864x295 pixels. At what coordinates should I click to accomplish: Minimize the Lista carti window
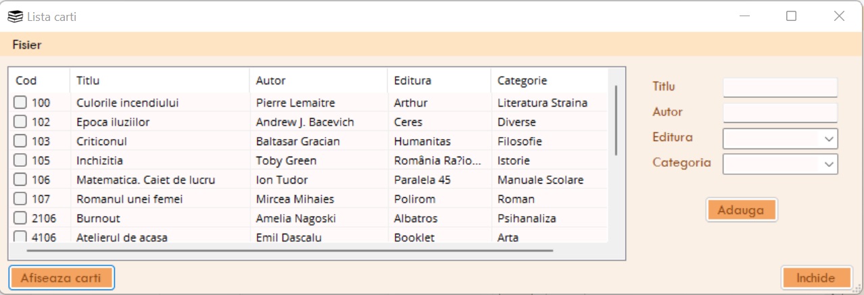coord(744,16)
